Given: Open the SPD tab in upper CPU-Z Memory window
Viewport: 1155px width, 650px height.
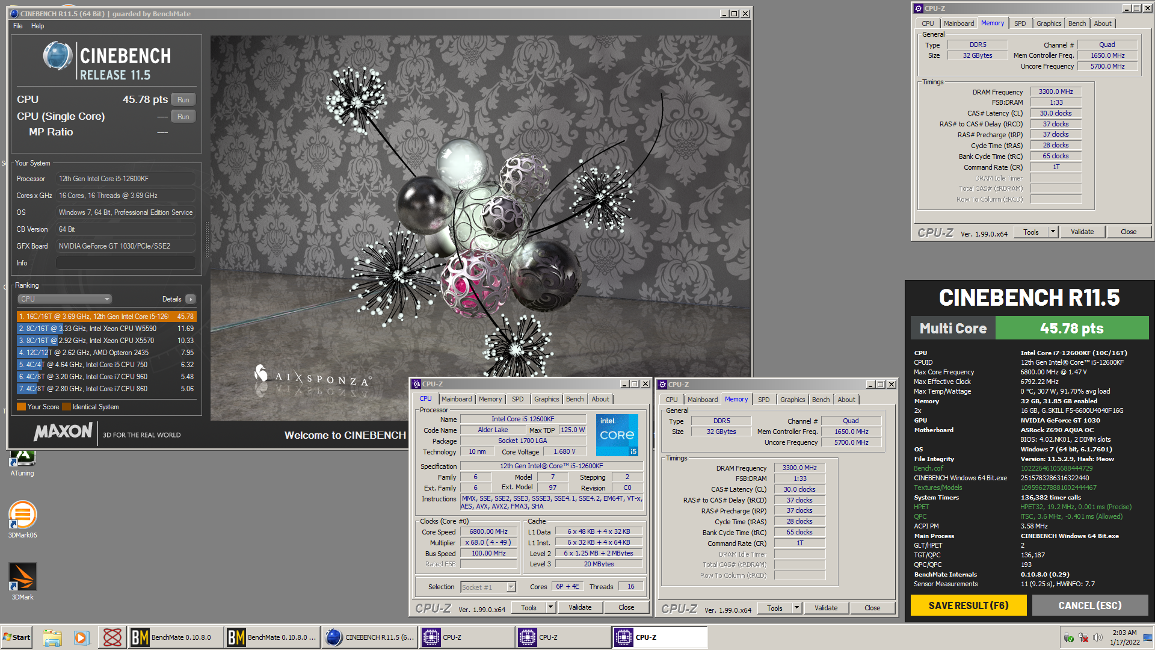Looking at the screenshot, I should [x=1020, y=23].
